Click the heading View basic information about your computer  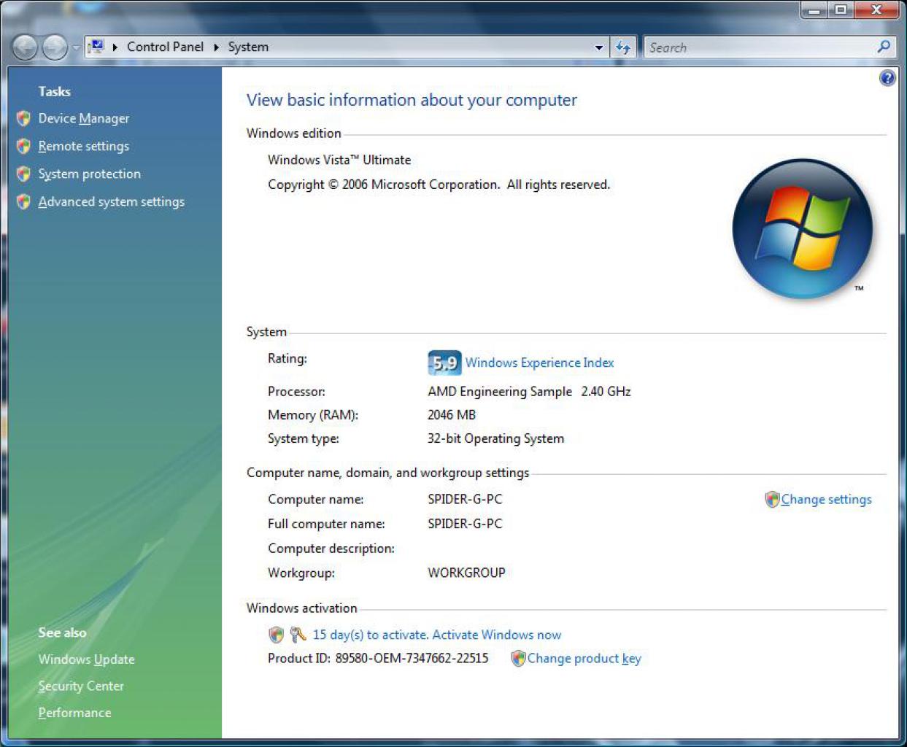(412, 100)
